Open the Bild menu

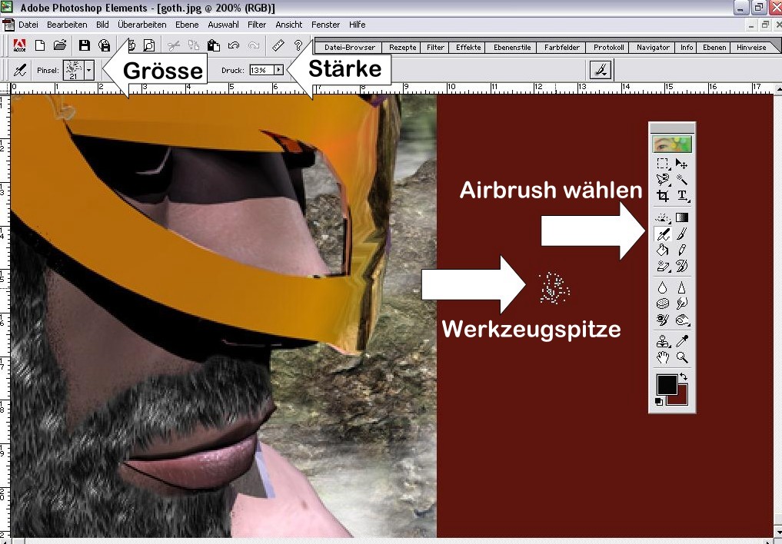102,25
